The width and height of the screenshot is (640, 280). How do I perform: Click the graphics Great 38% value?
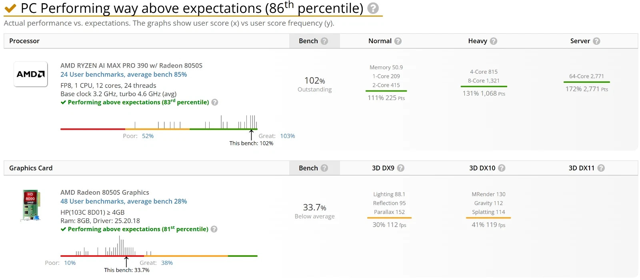(x=167, y=263)
